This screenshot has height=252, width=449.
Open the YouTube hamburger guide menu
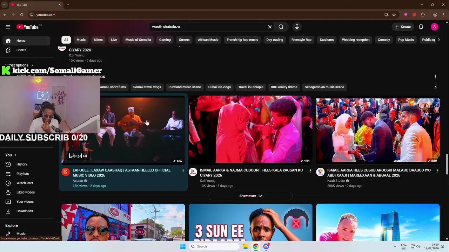coord(8,27)
